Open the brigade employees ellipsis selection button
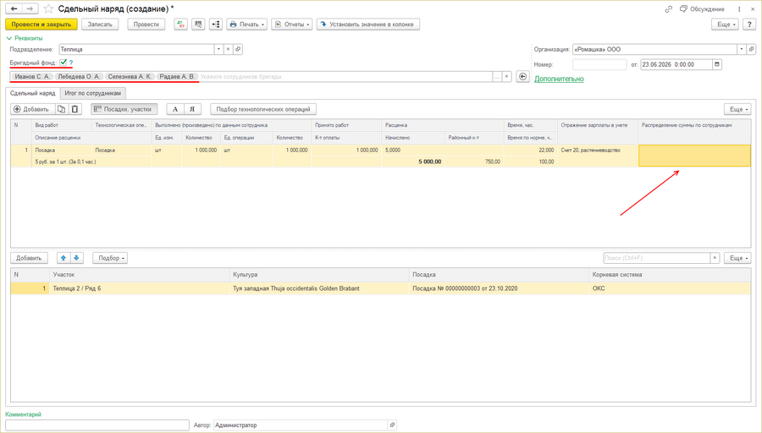Screen dimensions: 762x433 tap(497, 77)
